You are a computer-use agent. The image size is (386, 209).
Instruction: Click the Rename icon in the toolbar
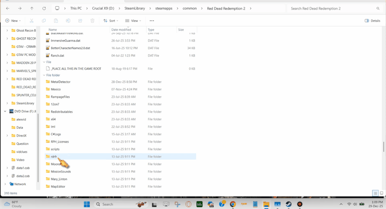[68, 20]
